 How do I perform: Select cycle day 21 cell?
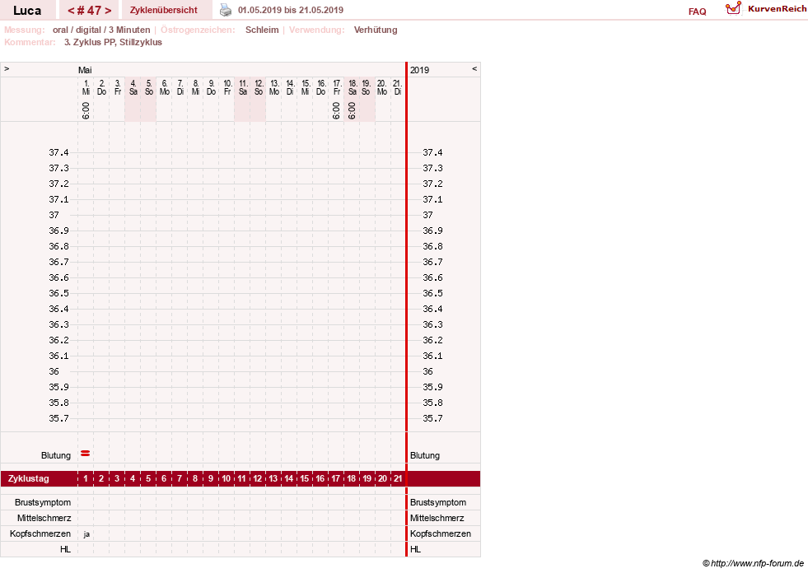click(x=398, y=478)
